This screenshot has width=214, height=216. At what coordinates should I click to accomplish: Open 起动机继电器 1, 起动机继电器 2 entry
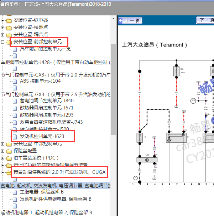(46, 212)
